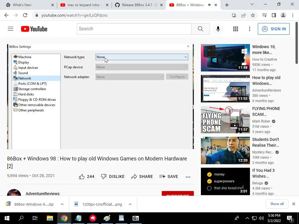
Task: Open the Windows 10, more like thumbnail
Action: pyautogui.click(x=225, y=58)
